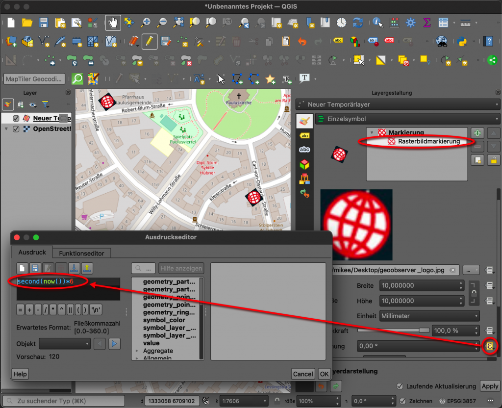Open the Einzelsymbol renderer dropdown
Image resolution: width=502 pixels, height=408 pixels.
coord(407,119)
